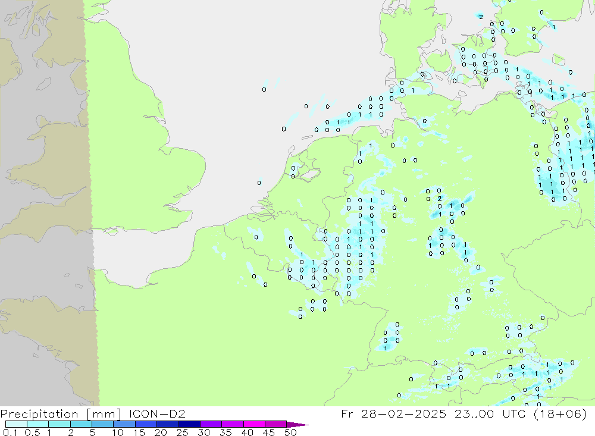Click the '23..00 UTC' time text
The width and height of the screenshot is (595, 436).
pos(490,413)
